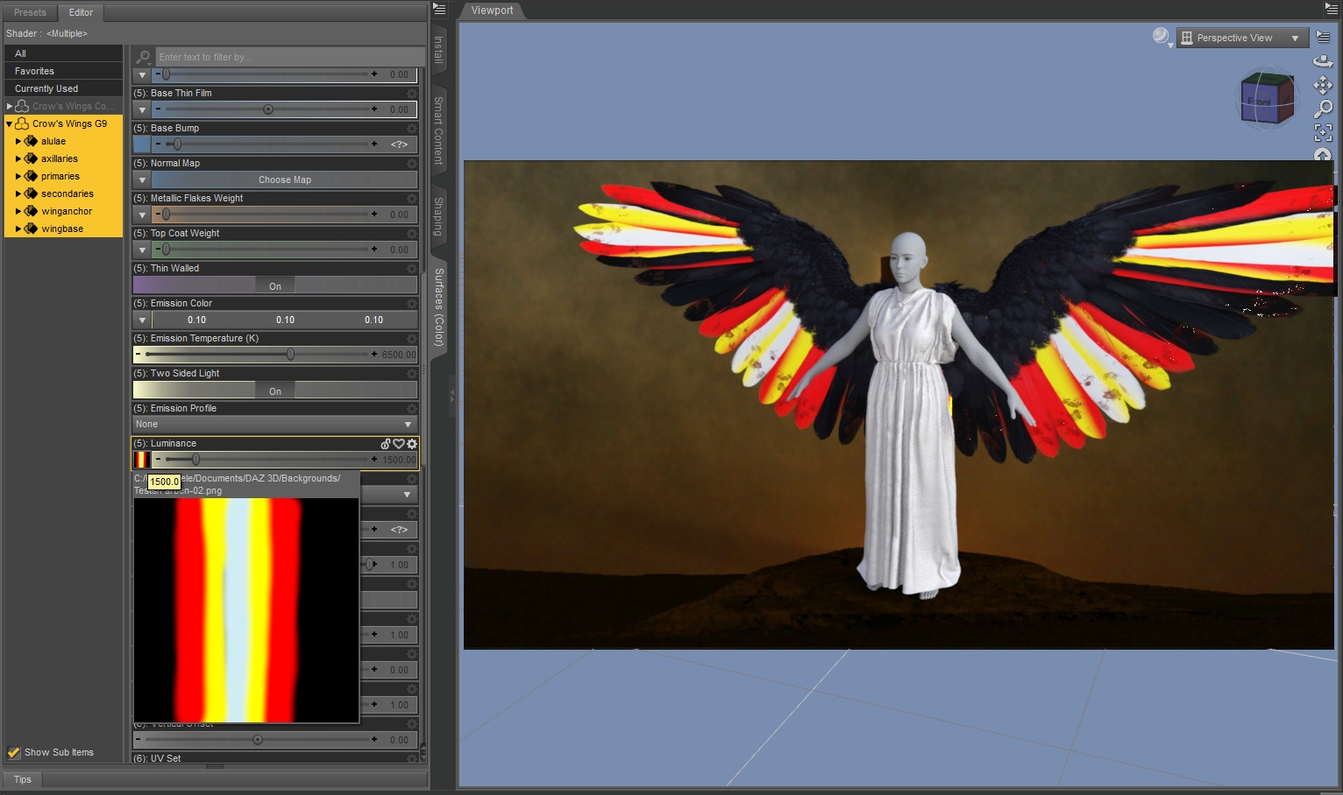
Task: Open the Luminance gear settings
Action: [412, 444]
